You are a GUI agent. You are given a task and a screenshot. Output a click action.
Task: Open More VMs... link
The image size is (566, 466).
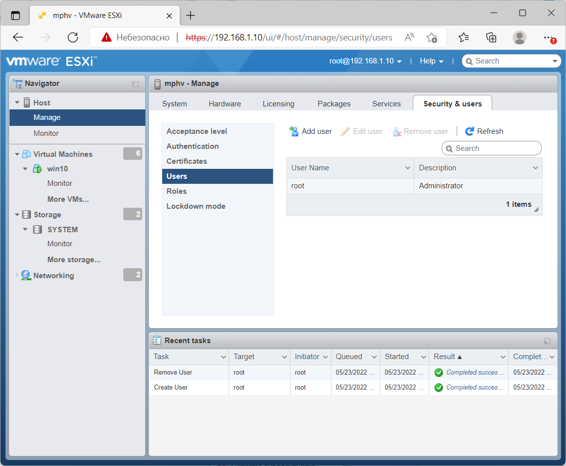68,199
